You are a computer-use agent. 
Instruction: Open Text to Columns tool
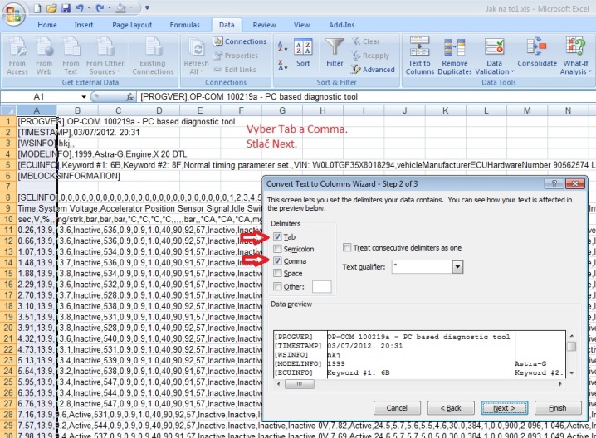419,56
